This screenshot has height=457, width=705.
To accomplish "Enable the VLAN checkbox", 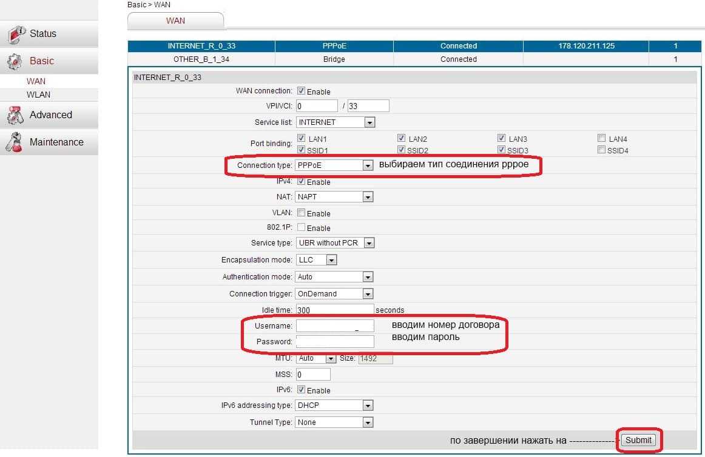I will coord(301,213).
